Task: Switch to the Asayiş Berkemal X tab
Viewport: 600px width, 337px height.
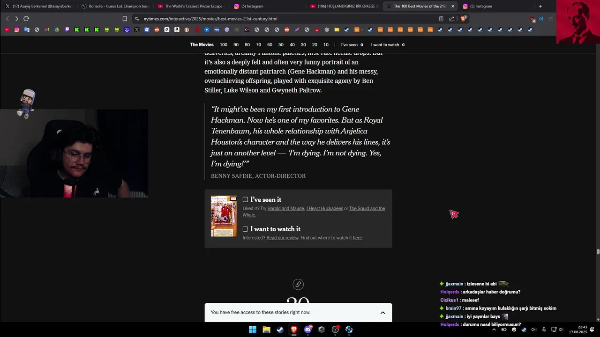Action: (39, 6)
